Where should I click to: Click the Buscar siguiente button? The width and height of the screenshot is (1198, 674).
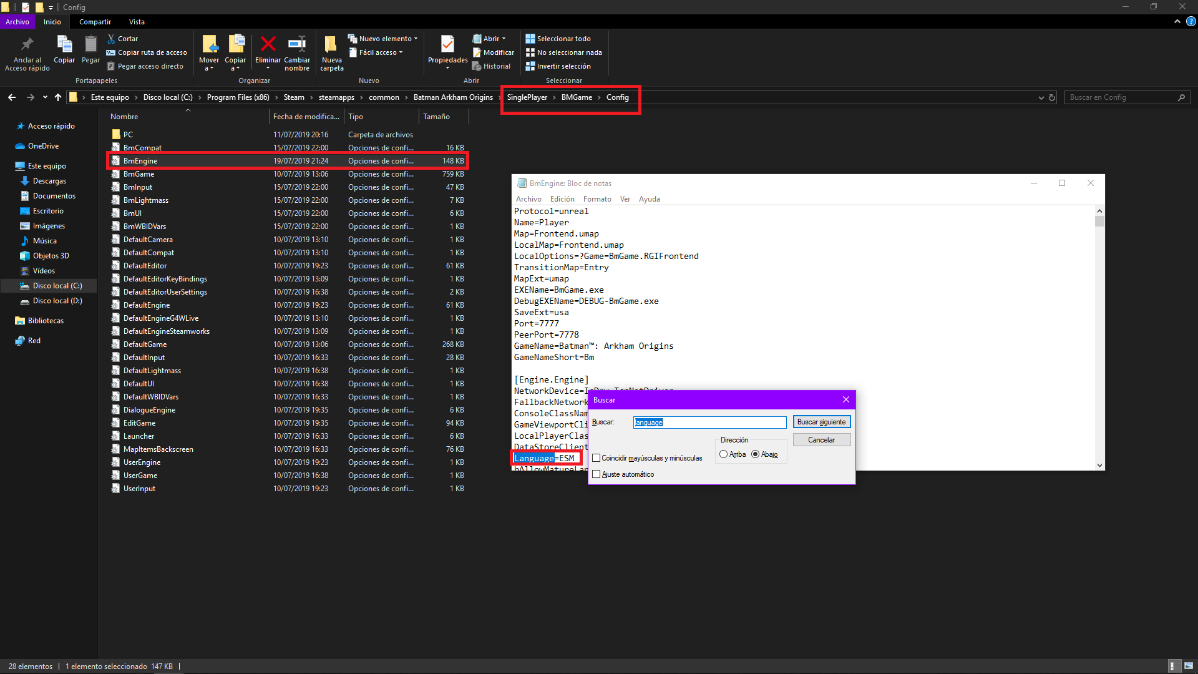point(821,422)
